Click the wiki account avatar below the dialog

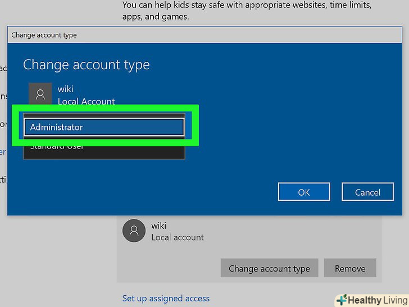tap(134, 231)
